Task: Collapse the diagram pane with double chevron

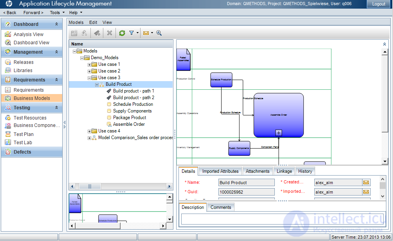Action: [384, 44]
